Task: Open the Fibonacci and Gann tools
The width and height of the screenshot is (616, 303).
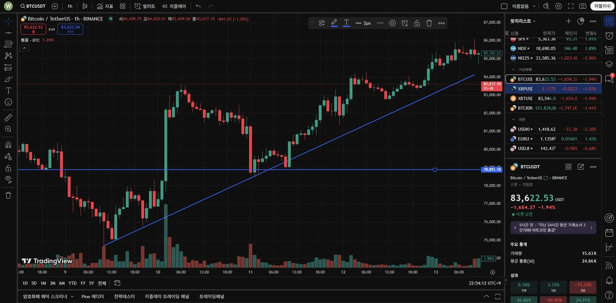Action: point(8,44)
